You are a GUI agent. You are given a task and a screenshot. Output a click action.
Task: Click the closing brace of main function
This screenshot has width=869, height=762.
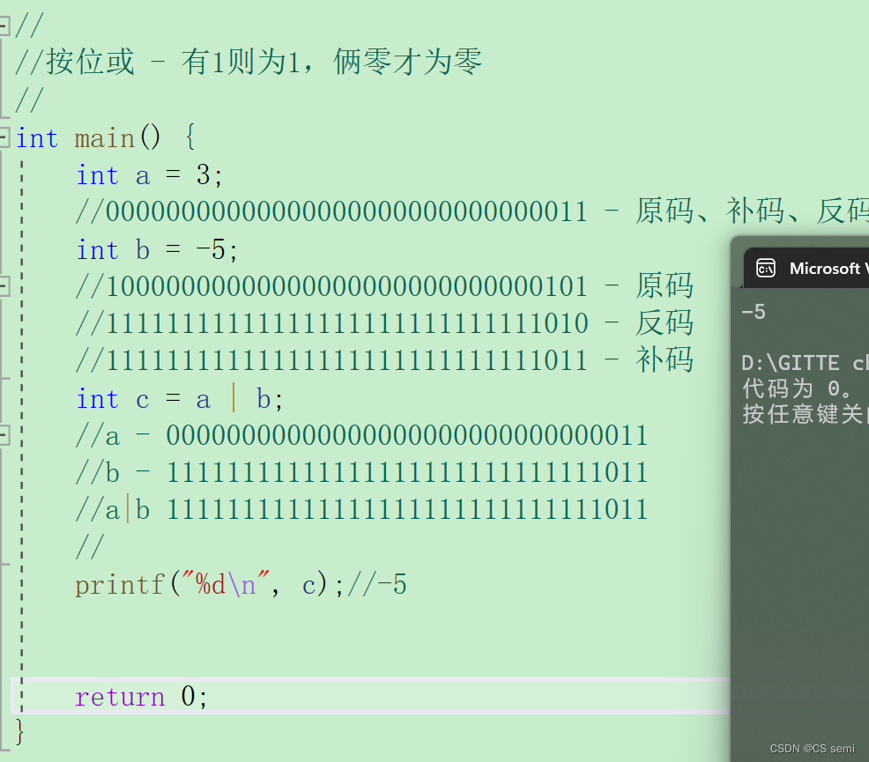[19, 732]
